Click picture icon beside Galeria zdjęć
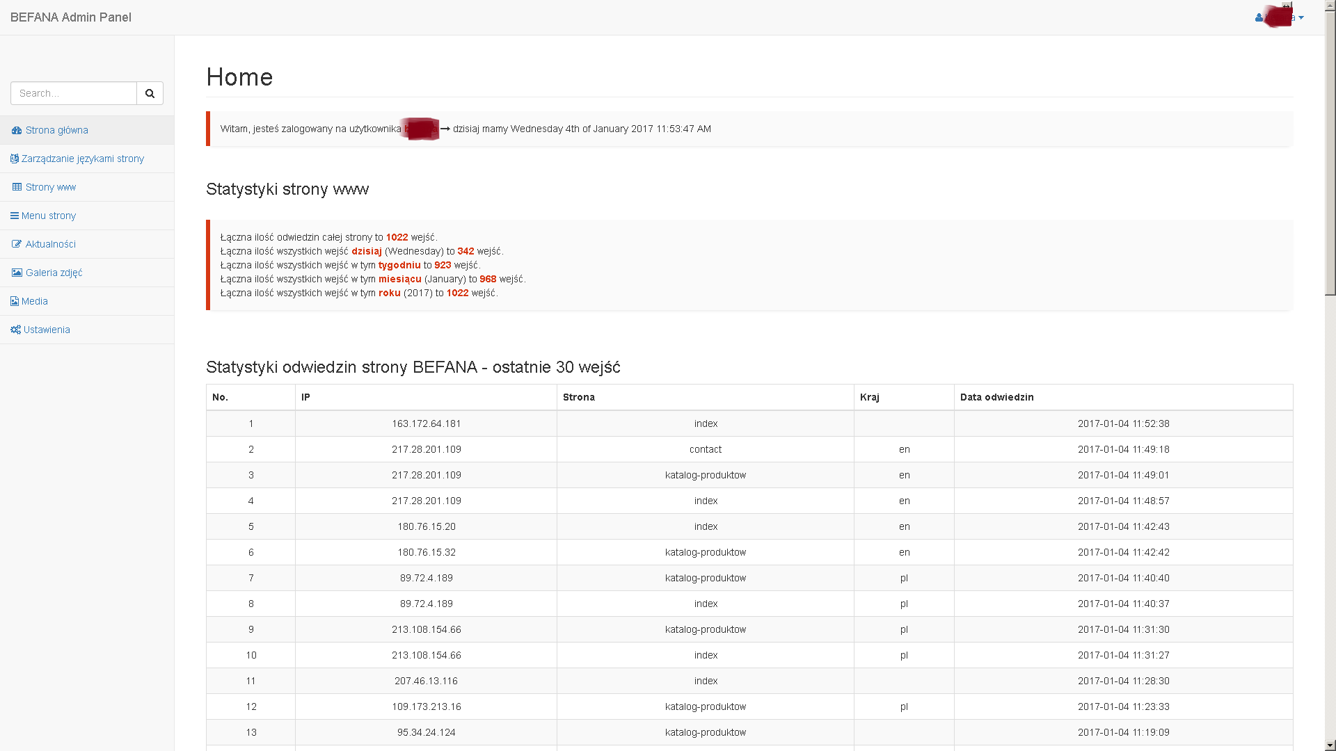 click(x=17, y=273)
